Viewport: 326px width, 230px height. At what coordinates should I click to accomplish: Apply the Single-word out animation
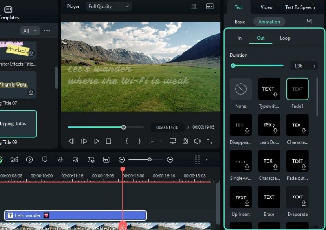point(241,161)
